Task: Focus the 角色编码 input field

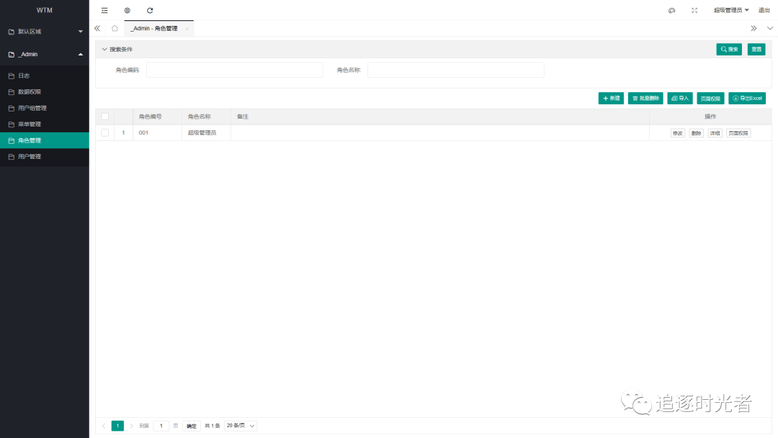Action: pos(234,70)
